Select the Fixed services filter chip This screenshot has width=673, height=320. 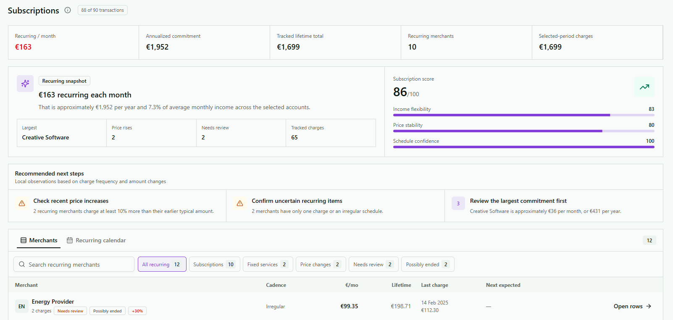click(268, 264)
